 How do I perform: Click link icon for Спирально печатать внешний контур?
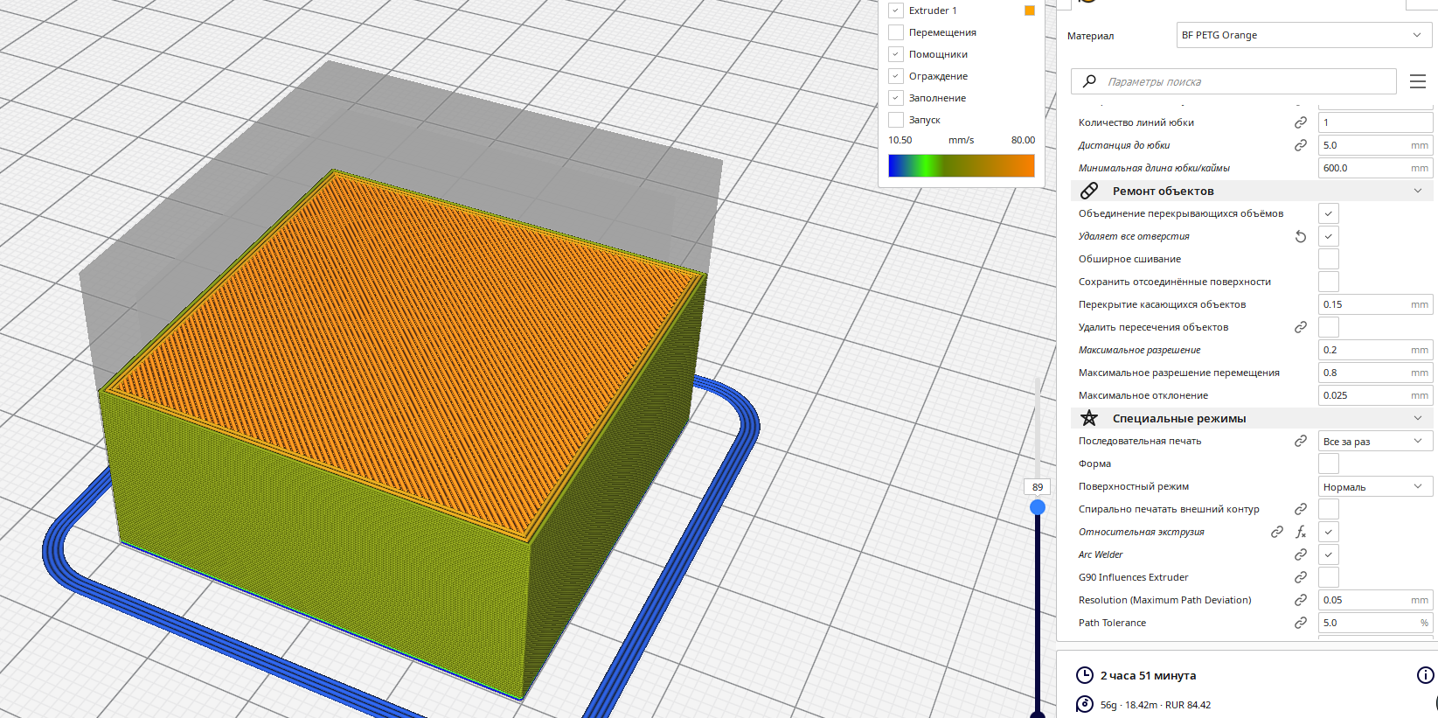[x=1301, y=509]
